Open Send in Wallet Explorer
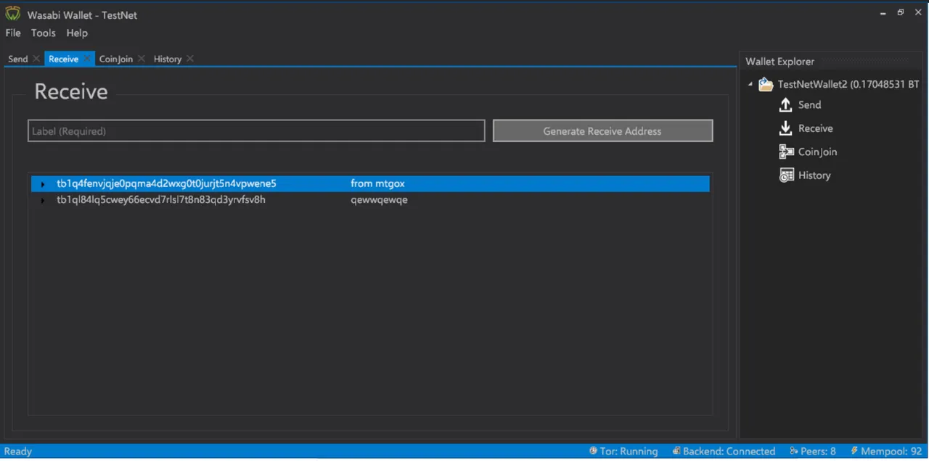 (809, 105)
